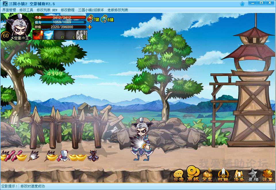This screenshot has width=276, height=190.
Task: Use the blue mana potion 8键
Action: tap(104, 19)
